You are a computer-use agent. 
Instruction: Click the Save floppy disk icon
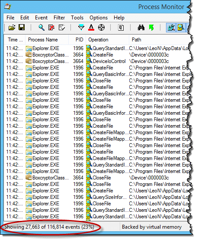[x=22, y=28]
